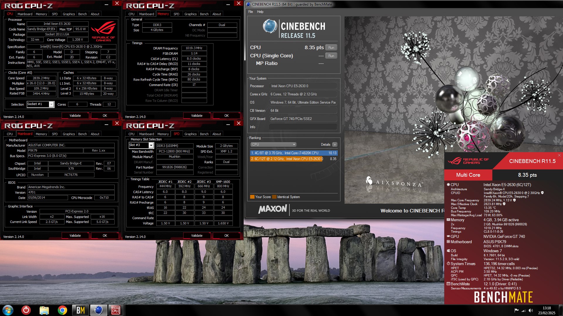Select Memory tab in the Mainboard CPU-Z window
563x316 pixels.
pos(41,134)
